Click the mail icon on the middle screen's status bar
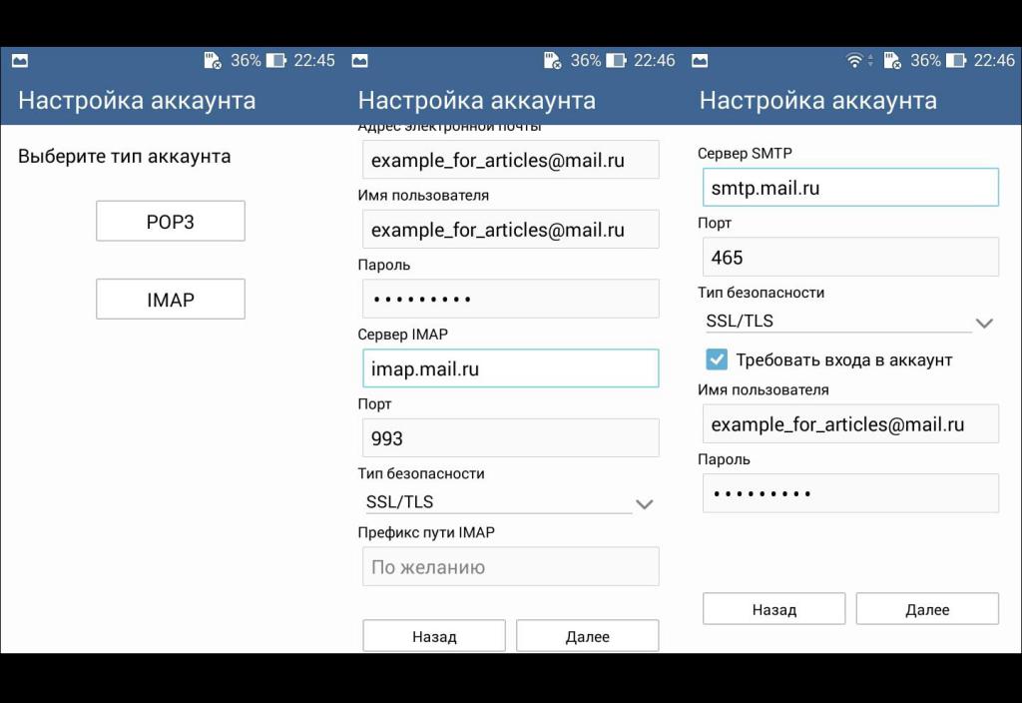Screen dimensions: 1022x703 click(359, 60)
